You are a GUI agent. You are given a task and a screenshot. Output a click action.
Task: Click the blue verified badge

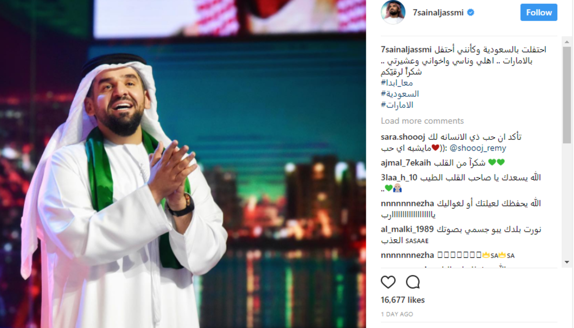pos(471,13)
